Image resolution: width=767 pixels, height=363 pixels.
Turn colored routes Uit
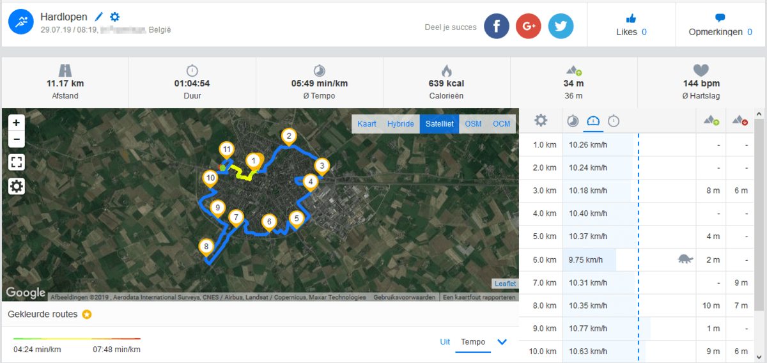(x=445, y=342)
